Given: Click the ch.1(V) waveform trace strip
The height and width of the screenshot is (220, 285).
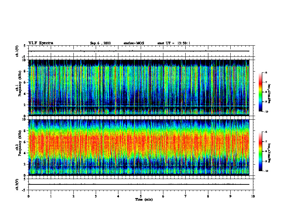Looking at the screenshot, I should (141, 51).
